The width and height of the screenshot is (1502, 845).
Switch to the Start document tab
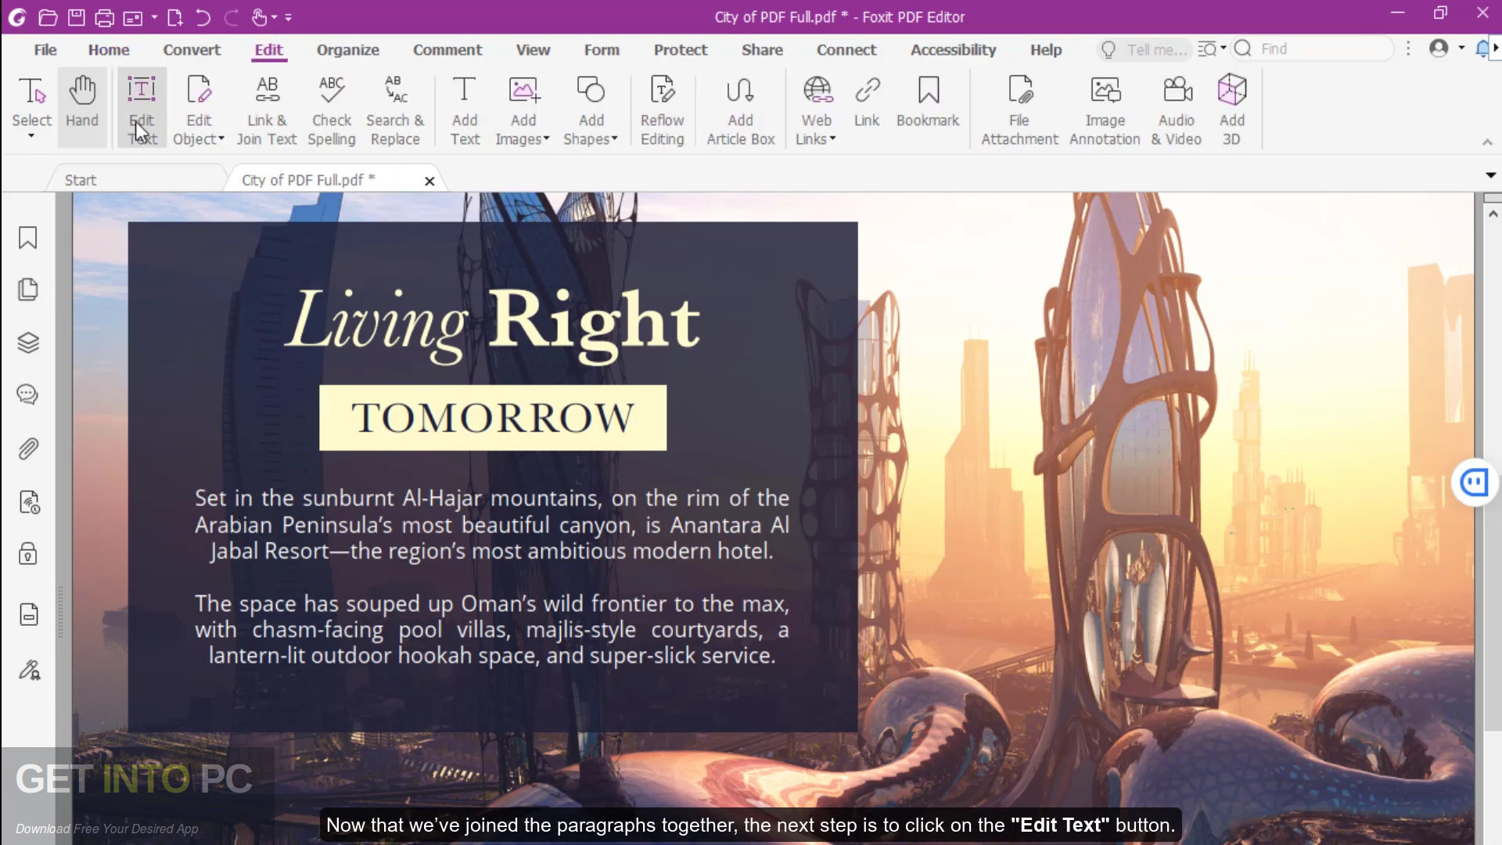81,180
